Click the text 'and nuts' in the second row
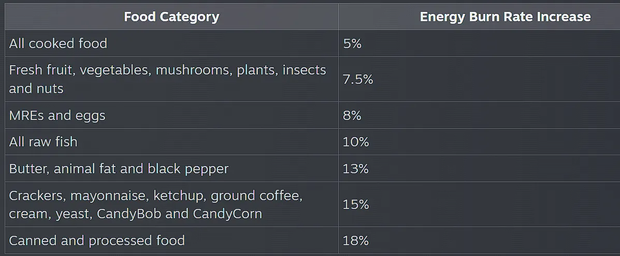The image size is (620, 256). point(36,88)
